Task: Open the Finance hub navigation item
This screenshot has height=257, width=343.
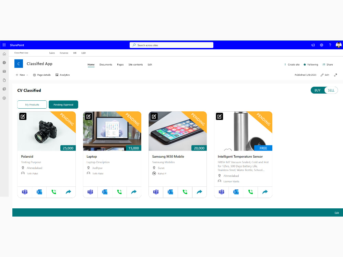Action: [x=64, y=53]
